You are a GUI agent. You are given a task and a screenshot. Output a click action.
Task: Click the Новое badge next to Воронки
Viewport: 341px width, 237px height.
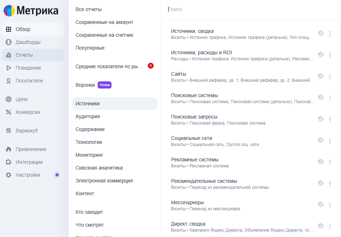[105, 85]
